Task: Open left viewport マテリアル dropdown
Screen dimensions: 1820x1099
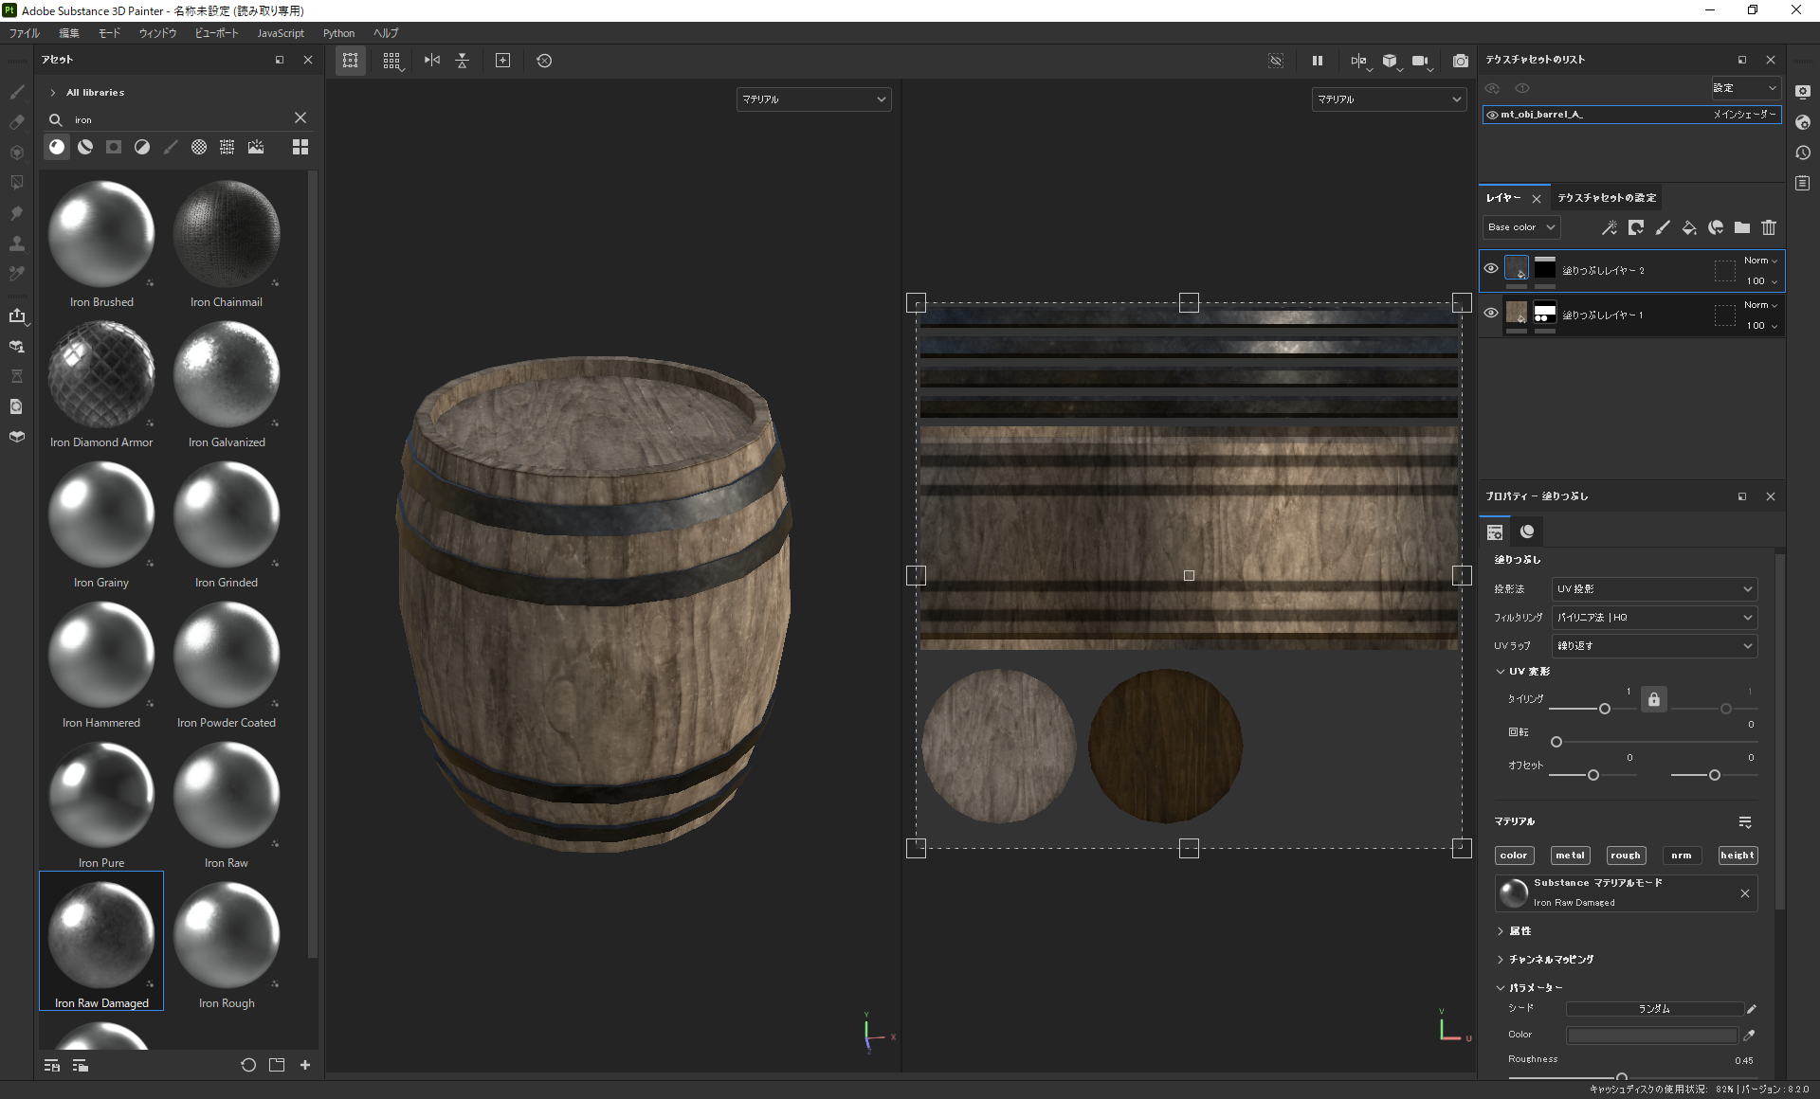Action: [813, 99]
